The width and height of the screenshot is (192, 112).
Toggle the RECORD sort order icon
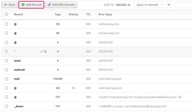(129, 5)
